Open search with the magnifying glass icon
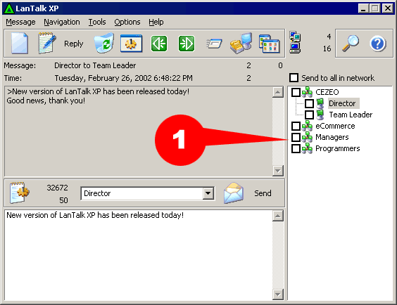 click(351, 44)
